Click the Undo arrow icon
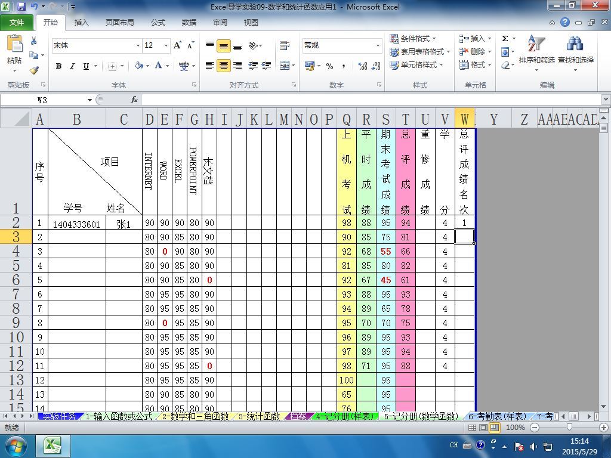Viewport: 611px width, 458px height. tap(34, 7)
